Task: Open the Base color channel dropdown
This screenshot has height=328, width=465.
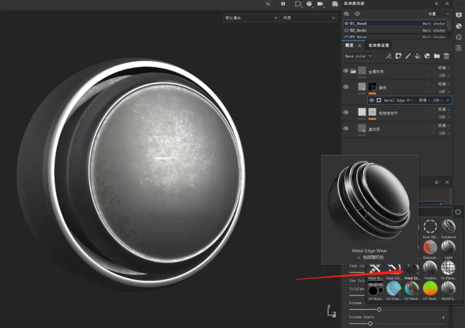Action: pos(358,56)
